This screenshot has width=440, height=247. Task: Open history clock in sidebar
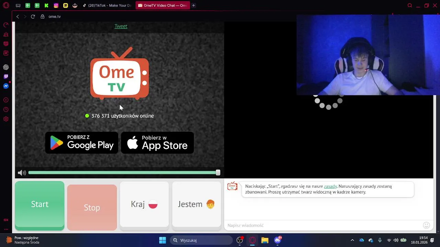[x=6, y=110]
